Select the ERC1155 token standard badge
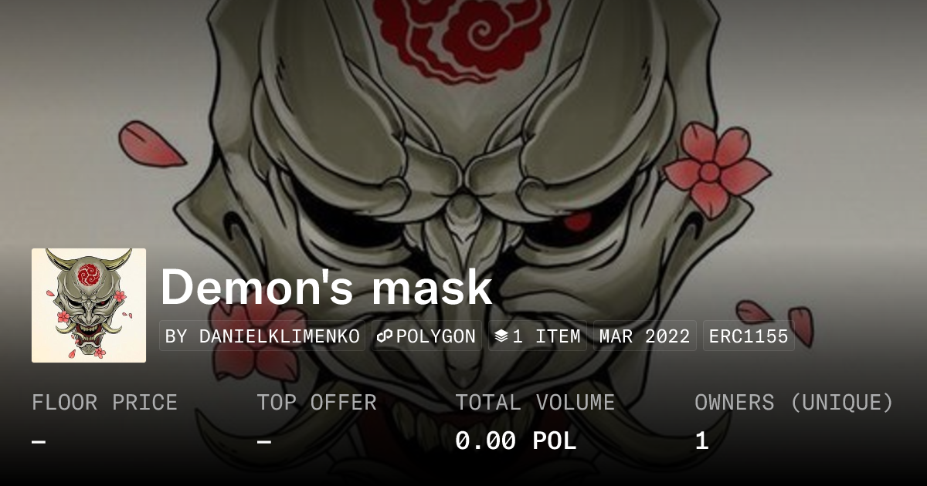 [x=749, y=336]
